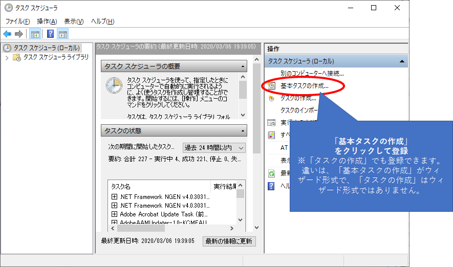Expand タスク スケジューラ ライブラリ tree node
Image resolution: width=453 pixels, height=267 pixels.
7,58
